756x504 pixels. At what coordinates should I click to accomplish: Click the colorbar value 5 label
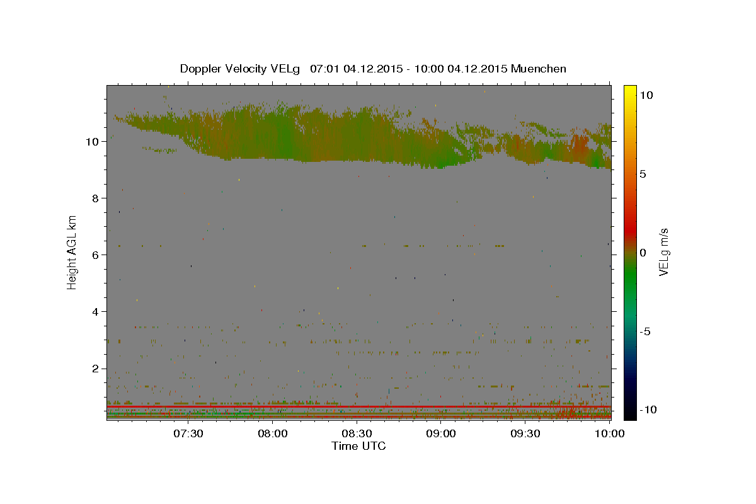(643, 173)
